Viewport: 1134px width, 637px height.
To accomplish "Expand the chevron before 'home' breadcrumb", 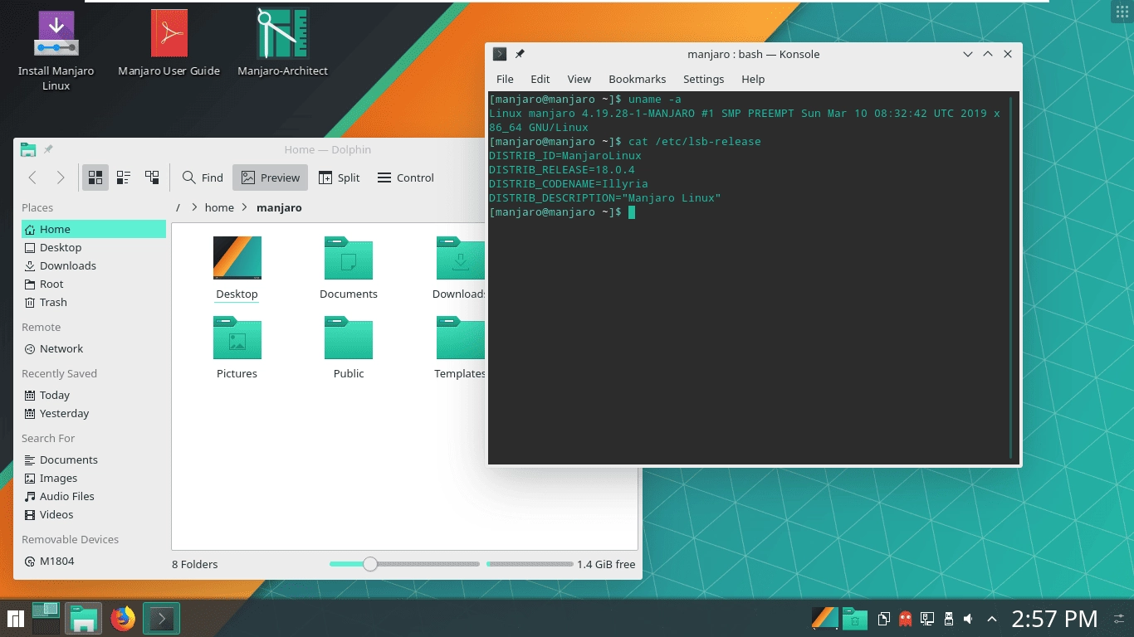I will 194,207.
